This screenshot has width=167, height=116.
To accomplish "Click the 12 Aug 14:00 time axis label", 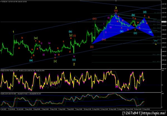I will coord(112,109).
